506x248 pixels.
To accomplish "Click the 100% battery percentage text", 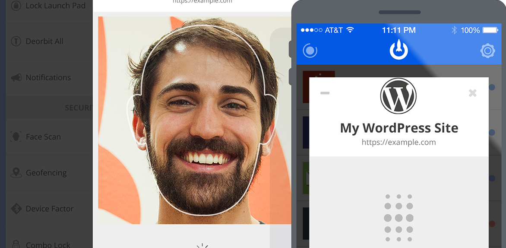I will [470, 30].
